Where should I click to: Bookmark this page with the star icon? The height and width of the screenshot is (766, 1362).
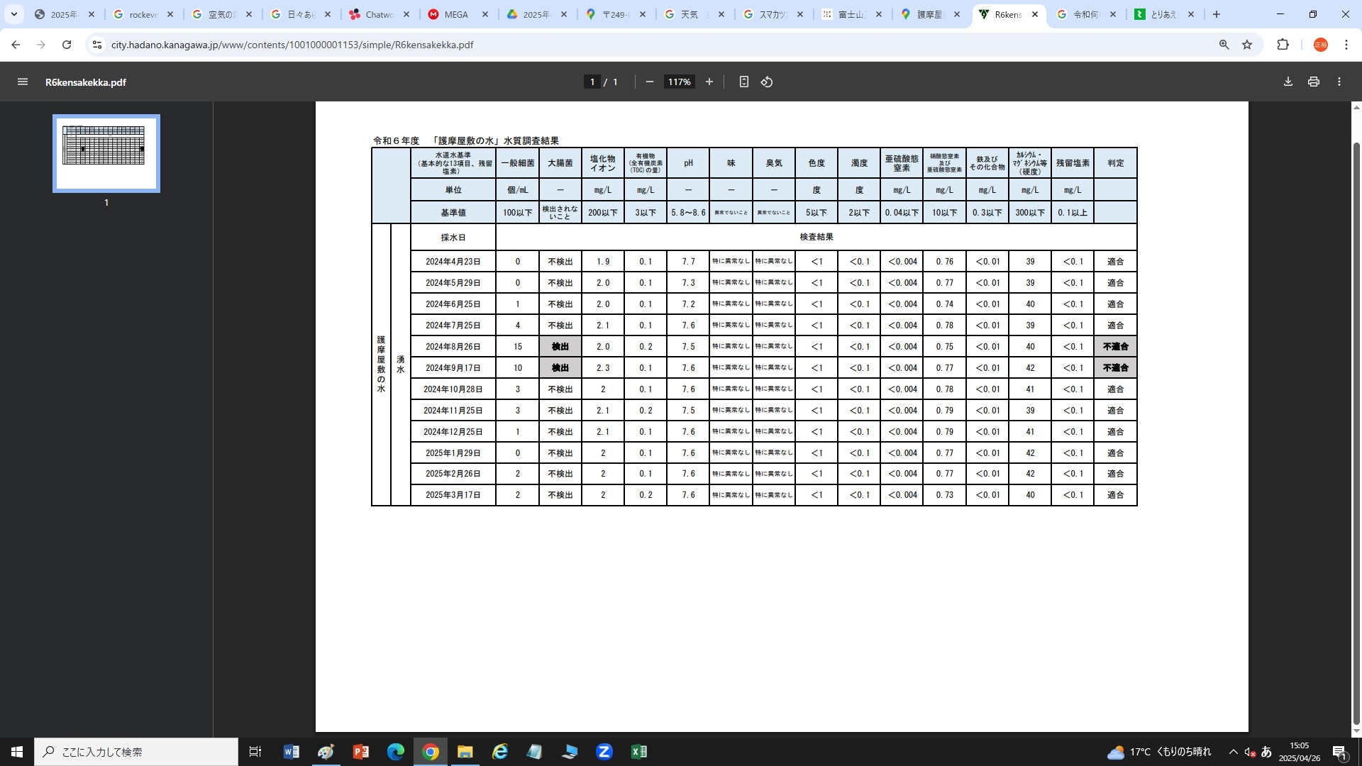point(1247,45)
